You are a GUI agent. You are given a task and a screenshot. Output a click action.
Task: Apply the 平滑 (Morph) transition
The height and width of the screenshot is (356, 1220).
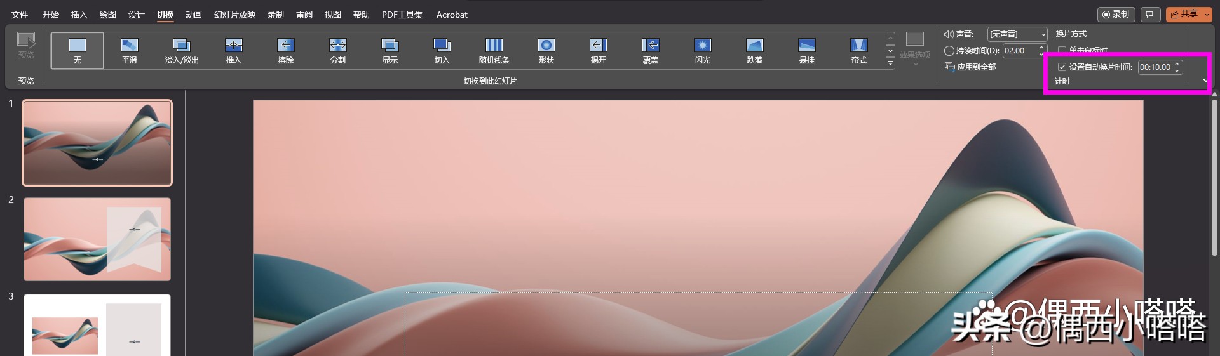(x=129, y=51)
